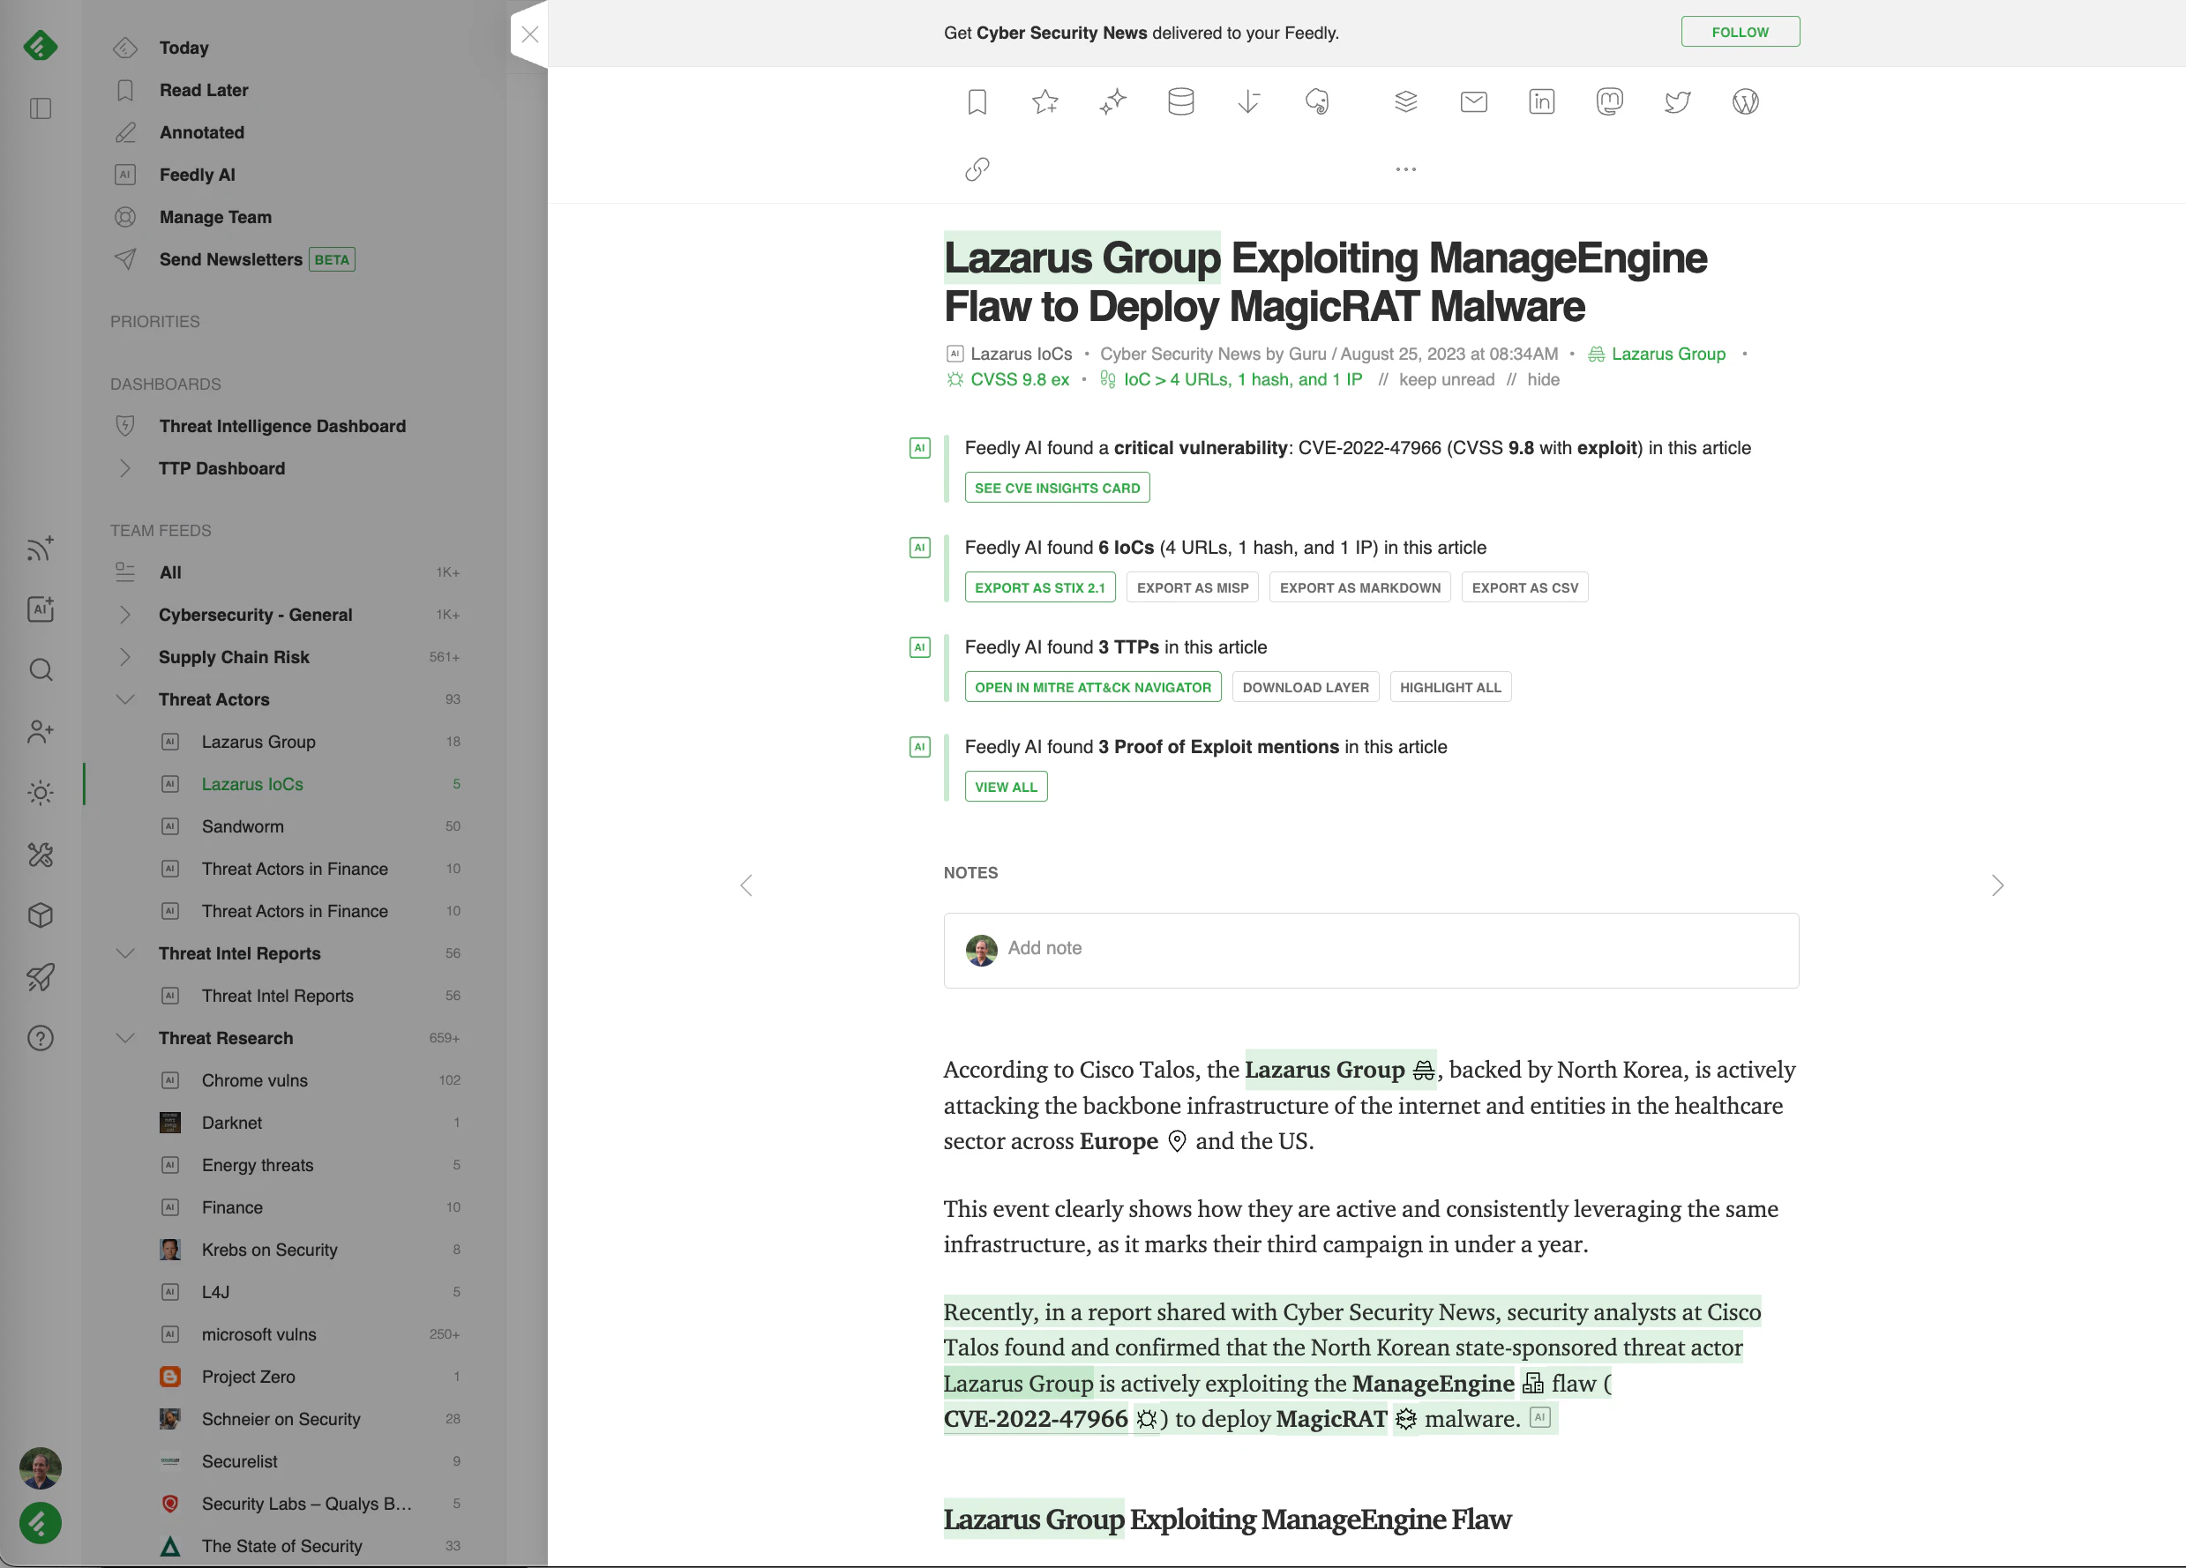Collapse the Threat Actors feed group

point(125,698)
